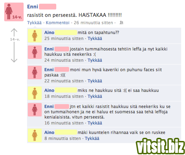The height and width of the screenshot is (155, 185).
Task: Click Kommentoi to comment on post
Action: tap(58, 22)
